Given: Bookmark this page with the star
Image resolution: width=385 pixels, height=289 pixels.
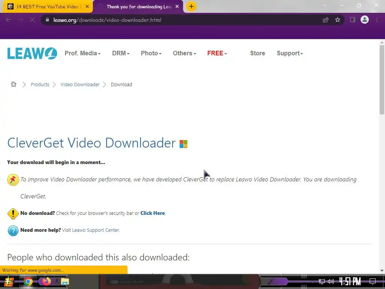Looking at the screenshot, I should (338, 20).
